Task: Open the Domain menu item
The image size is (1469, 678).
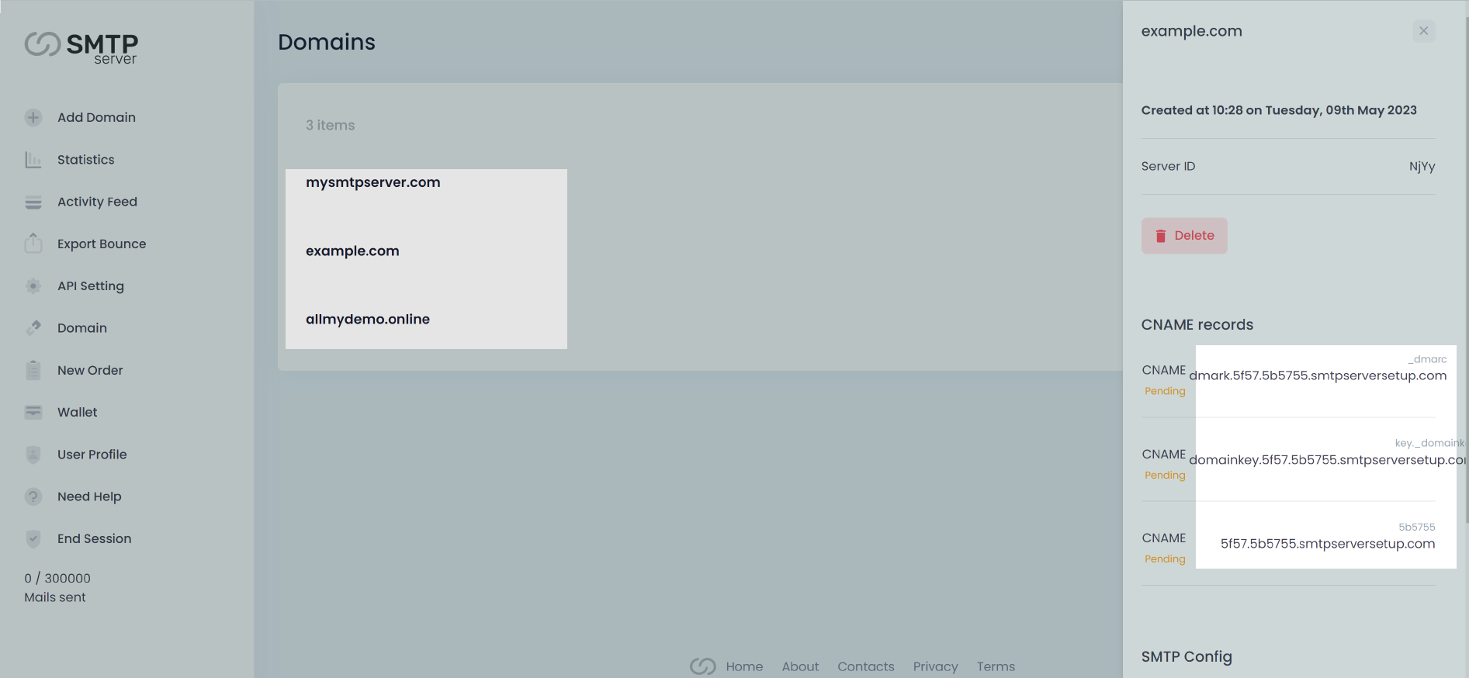Action: [x=81, y=328]
